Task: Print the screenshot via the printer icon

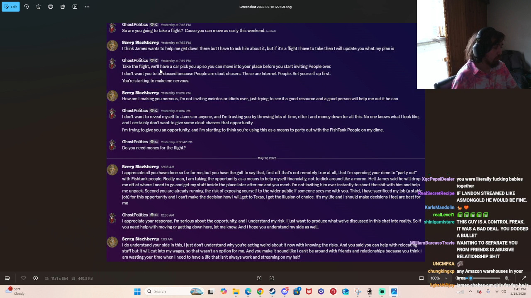Action: [51, 7]
